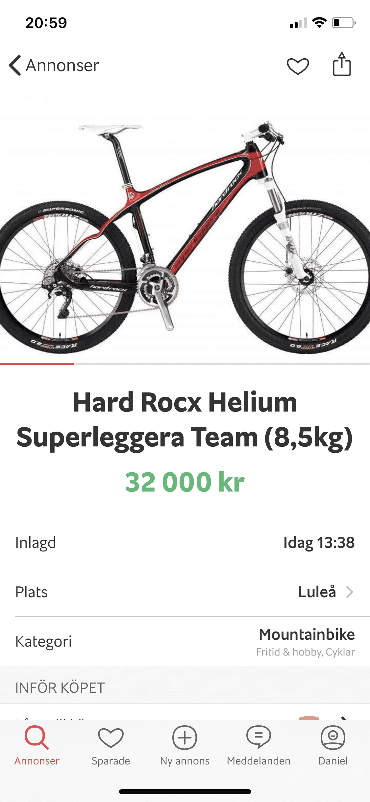Tap the Fritid & hobby, Cyklar subcategory
The width and height of the screenshot is (370, 802).
pos(306,652)
